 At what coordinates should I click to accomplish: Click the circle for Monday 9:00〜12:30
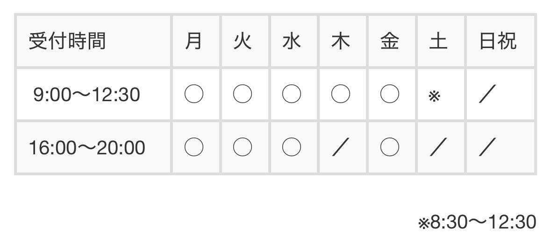194,95
